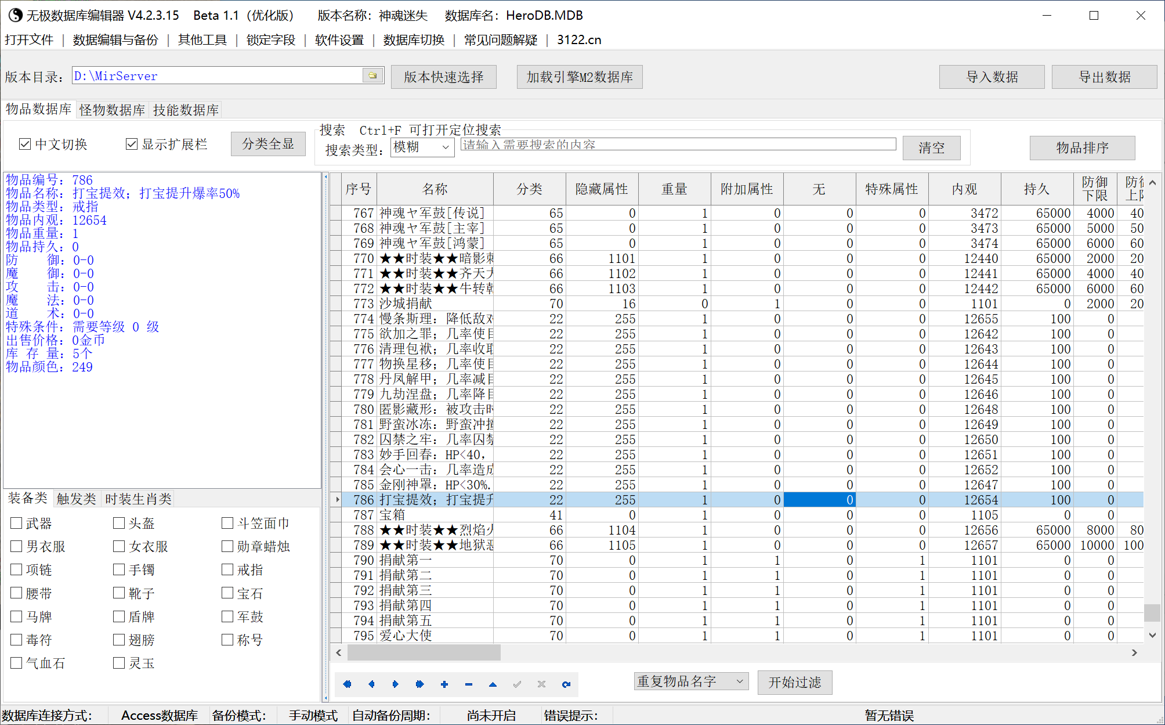Select the 翅膀 checkbox
The width and height of the screenshot is (1165, 725).
[x=119, y=640]
